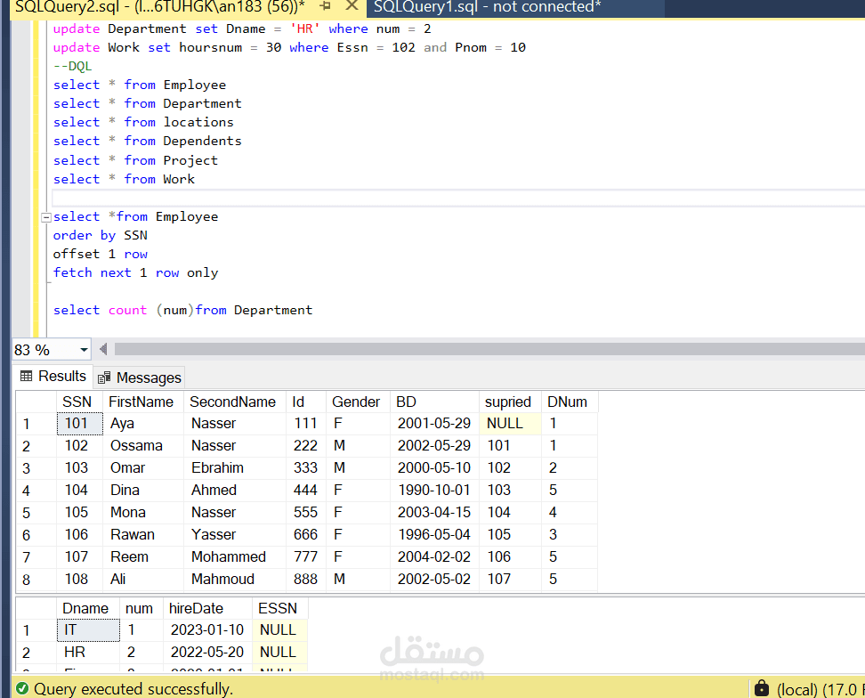Place cursor on select * from Project
The height and width of the screenshot is (698, 865).
coord(135,160)
